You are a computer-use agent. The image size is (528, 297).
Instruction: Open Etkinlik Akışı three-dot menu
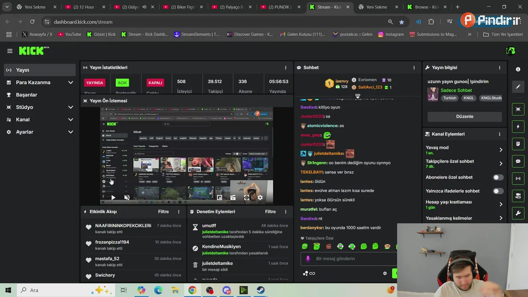pyautogui.click(x=179, y=212)
